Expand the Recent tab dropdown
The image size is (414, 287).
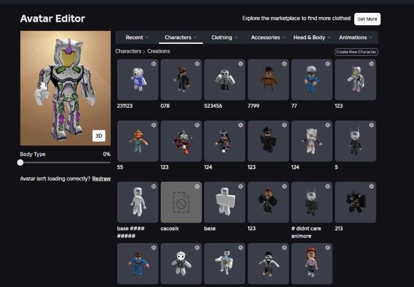pyautogui.click(x=147, y=37)
